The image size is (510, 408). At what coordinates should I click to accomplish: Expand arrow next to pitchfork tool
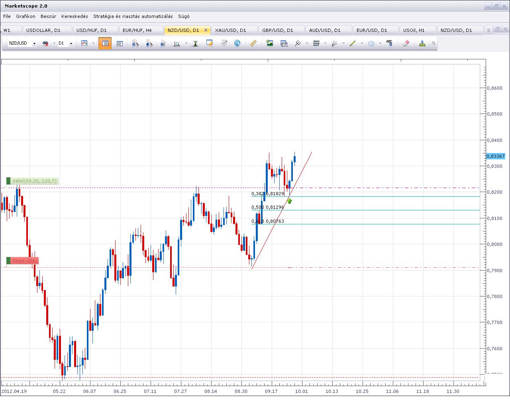point(307,43)
